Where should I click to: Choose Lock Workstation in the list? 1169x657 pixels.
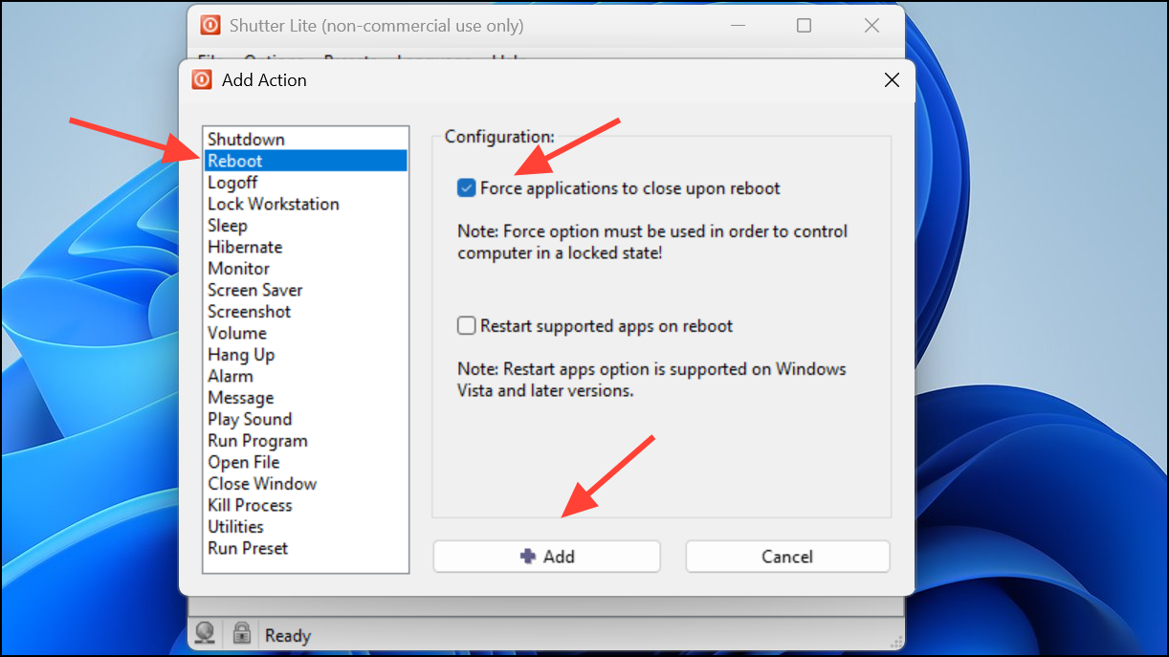point(306,204)
